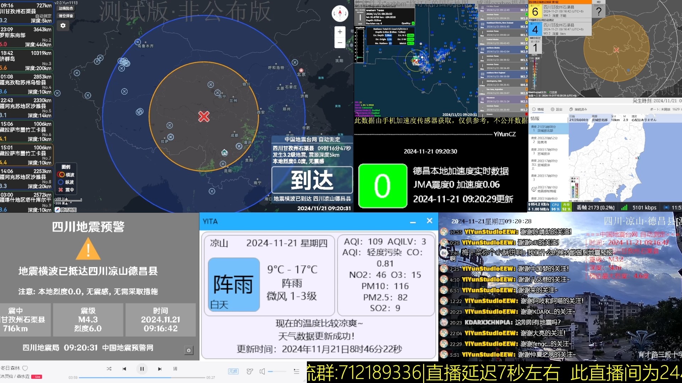
Task: Click the 震级 M4.3 info box
Action: pos(88,320)
